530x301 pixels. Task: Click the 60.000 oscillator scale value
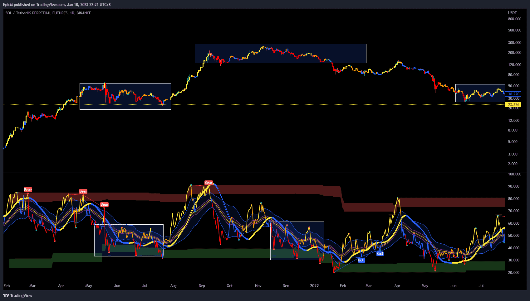click(514, 223)
